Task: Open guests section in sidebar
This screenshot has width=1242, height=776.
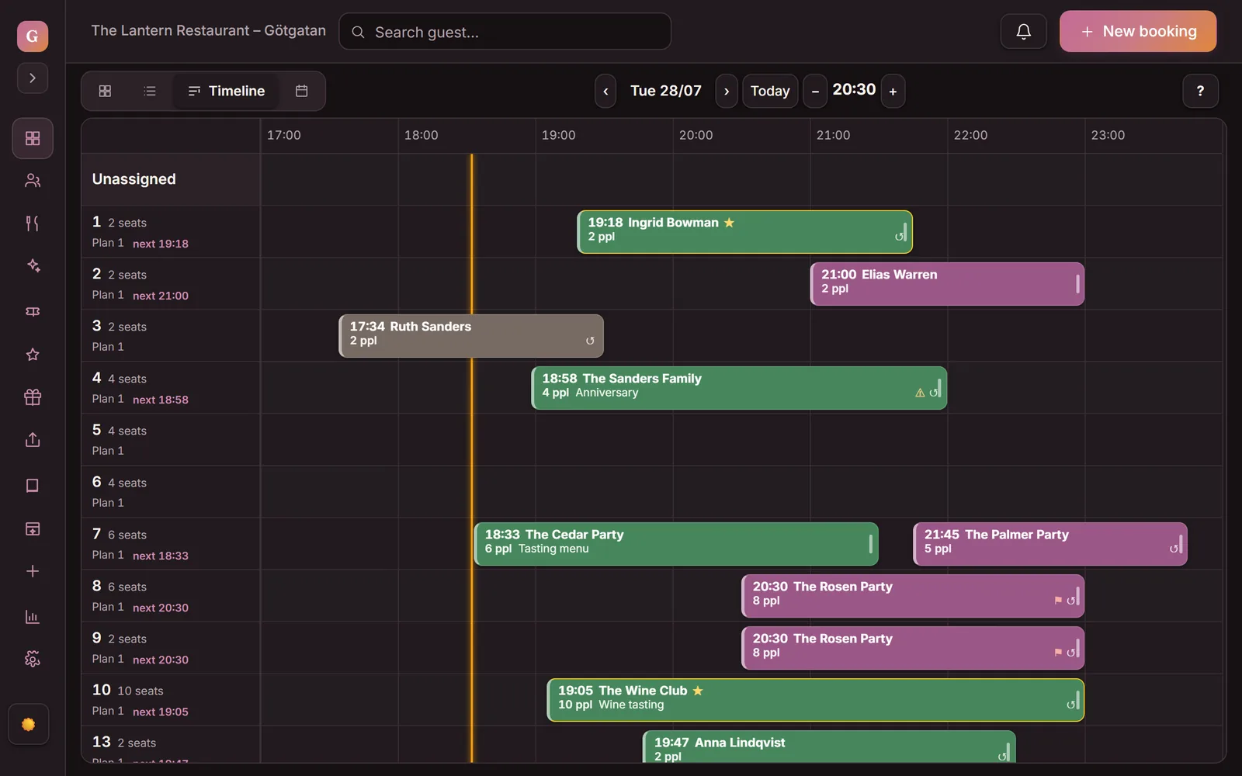Action: point(33,181)
